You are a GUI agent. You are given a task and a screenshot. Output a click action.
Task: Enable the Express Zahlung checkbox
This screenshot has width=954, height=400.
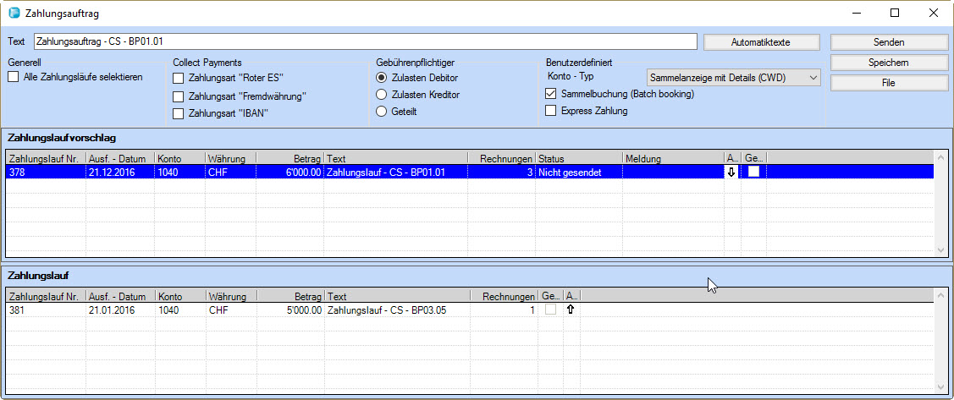tap(551, 111)
